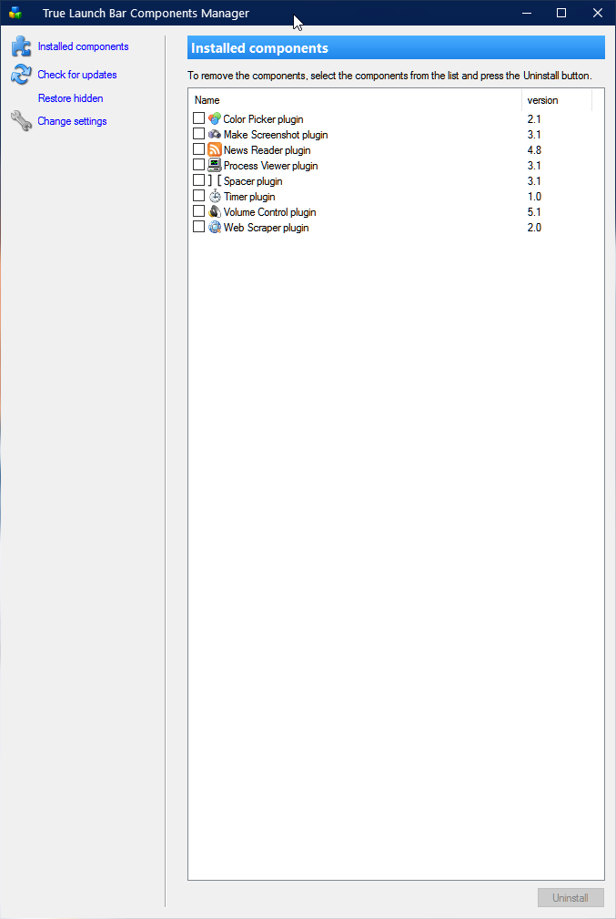This screenshot has width=616, height=919.
Task: Sort list by Name column header
Action: (x=355, y=100)
